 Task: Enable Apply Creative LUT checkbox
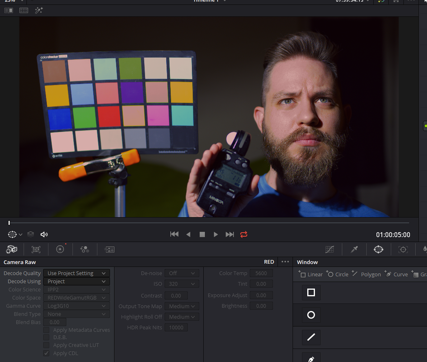46,345
